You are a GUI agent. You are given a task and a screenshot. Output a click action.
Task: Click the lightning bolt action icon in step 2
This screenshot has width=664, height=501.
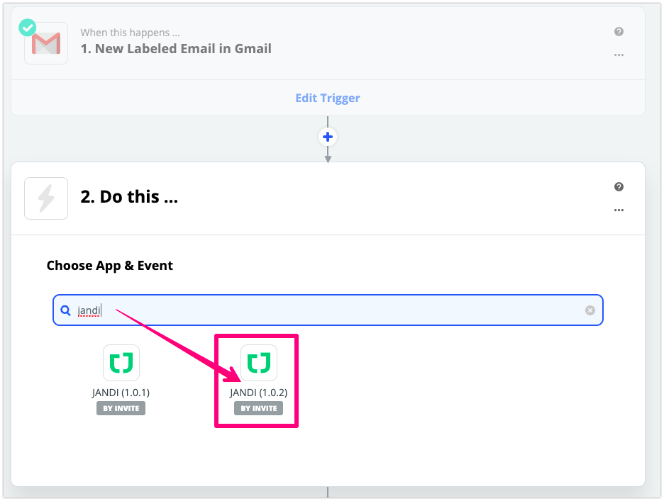coord(46,198)
